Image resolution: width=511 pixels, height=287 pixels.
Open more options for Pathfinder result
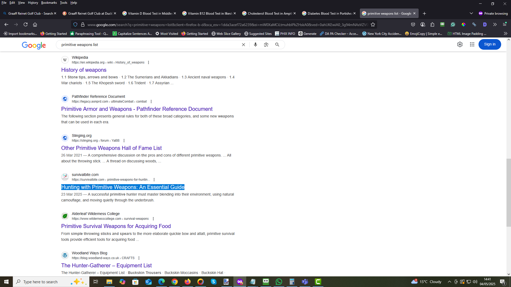(151, 102)
